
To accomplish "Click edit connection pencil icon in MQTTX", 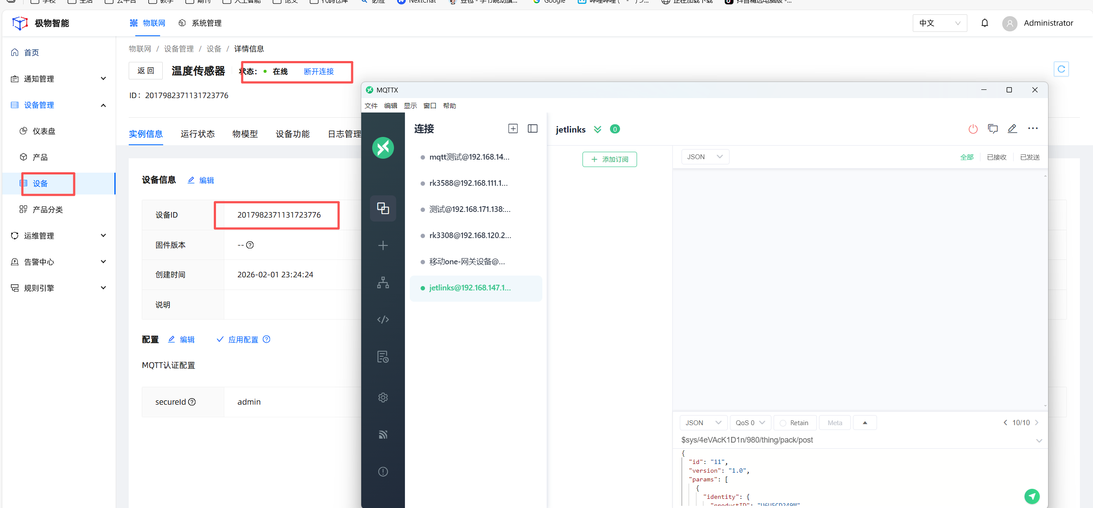I will tap(1012, 129).
